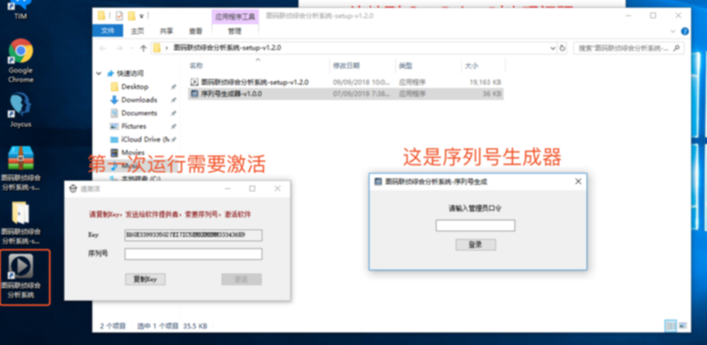This screenshot has width=707, height=345.
Task: Expand the address bar history dropdown
Action: pos(553,48)
